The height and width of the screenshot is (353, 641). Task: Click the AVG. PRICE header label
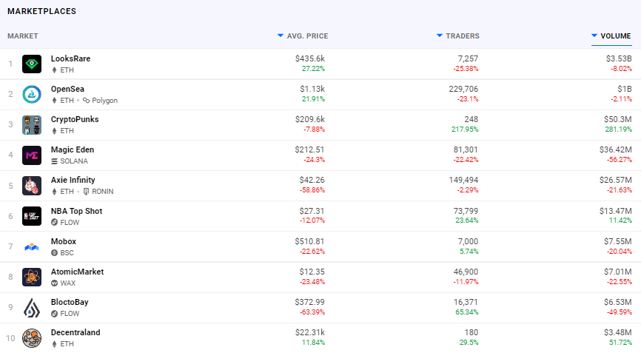[307, 36]
